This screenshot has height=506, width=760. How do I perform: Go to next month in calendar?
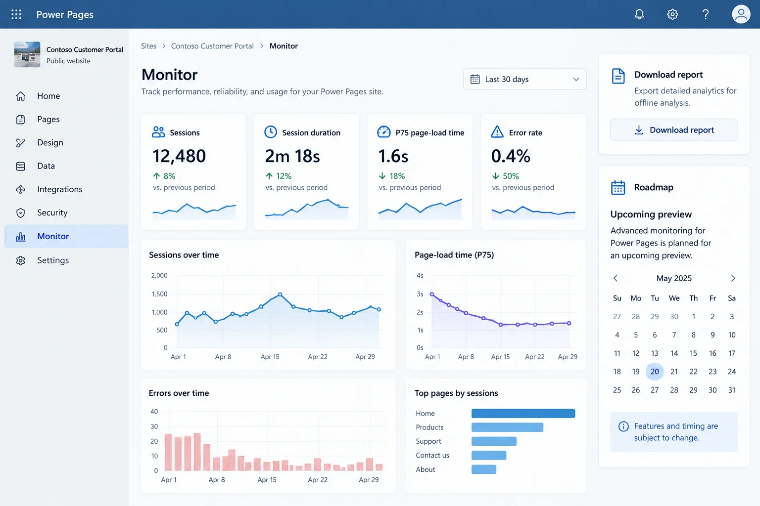(733, 278)
